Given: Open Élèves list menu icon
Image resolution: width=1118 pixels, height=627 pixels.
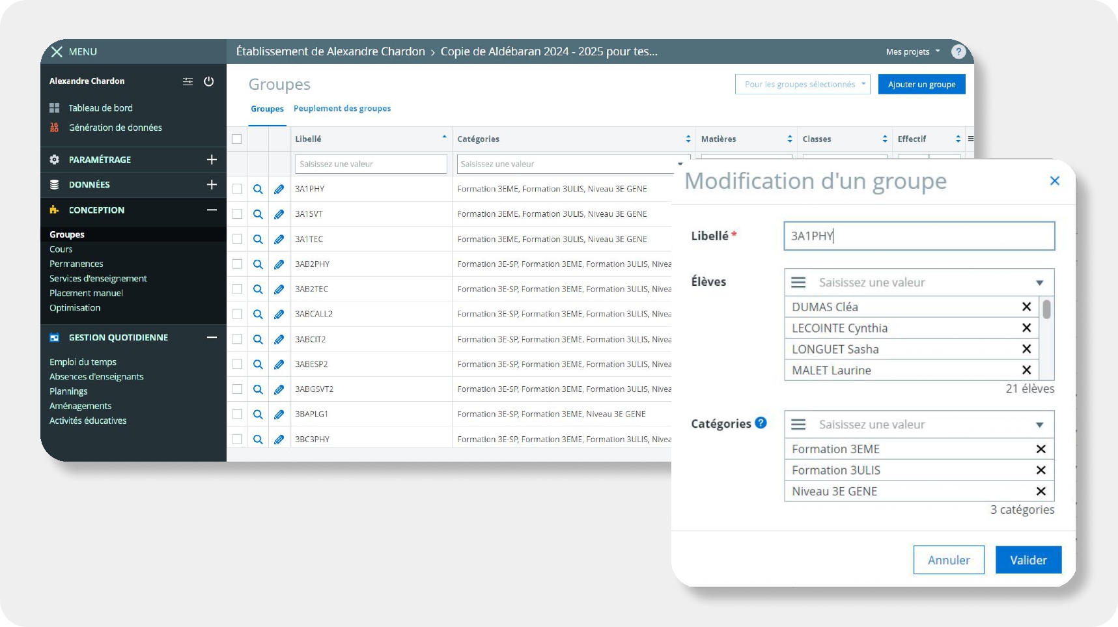Looking at the screenshot, I should coord(798,283).
